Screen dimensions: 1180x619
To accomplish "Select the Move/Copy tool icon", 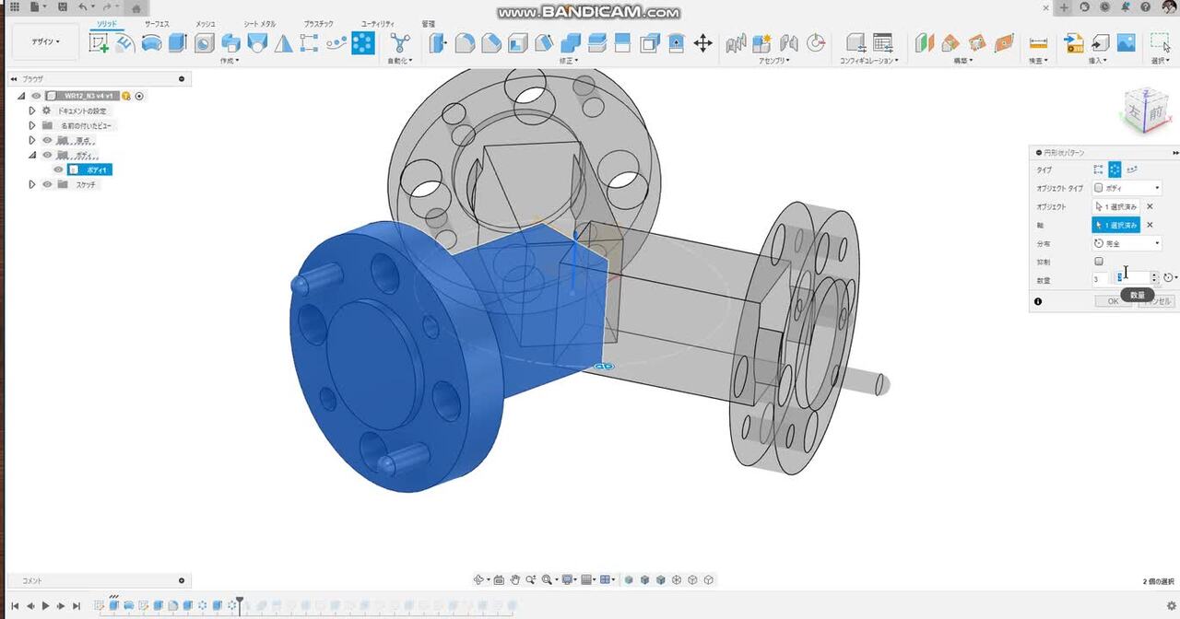I will click(x=702, y=42).
